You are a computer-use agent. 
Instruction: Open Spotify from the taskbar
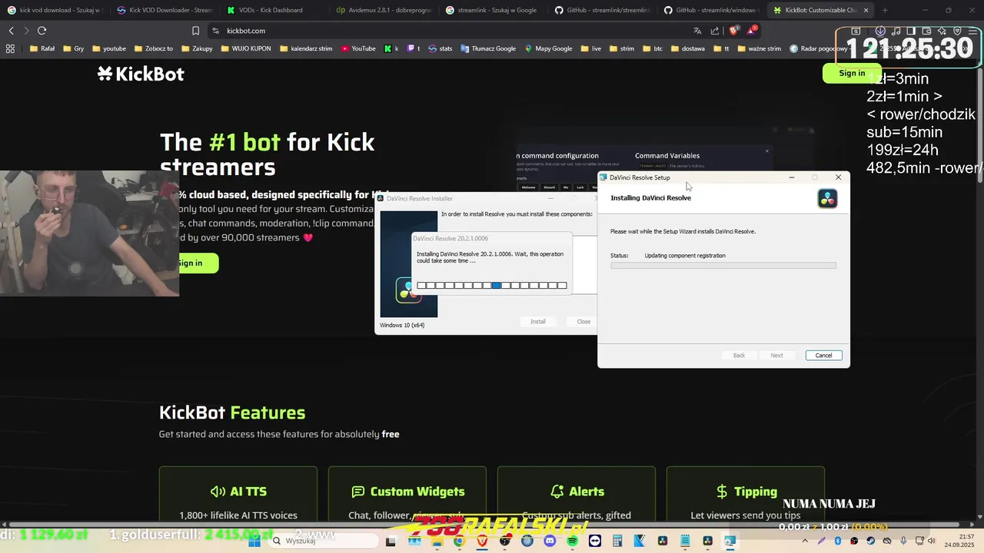572,541
